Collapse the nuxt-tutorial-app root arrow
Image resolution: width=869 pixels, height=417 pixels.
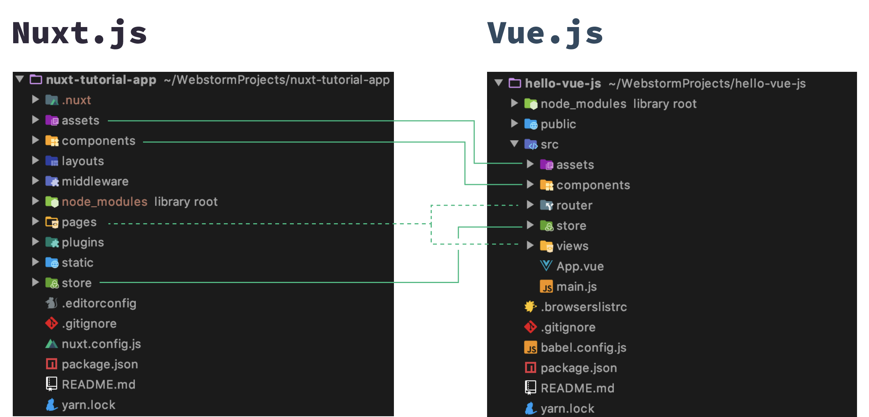20,80
